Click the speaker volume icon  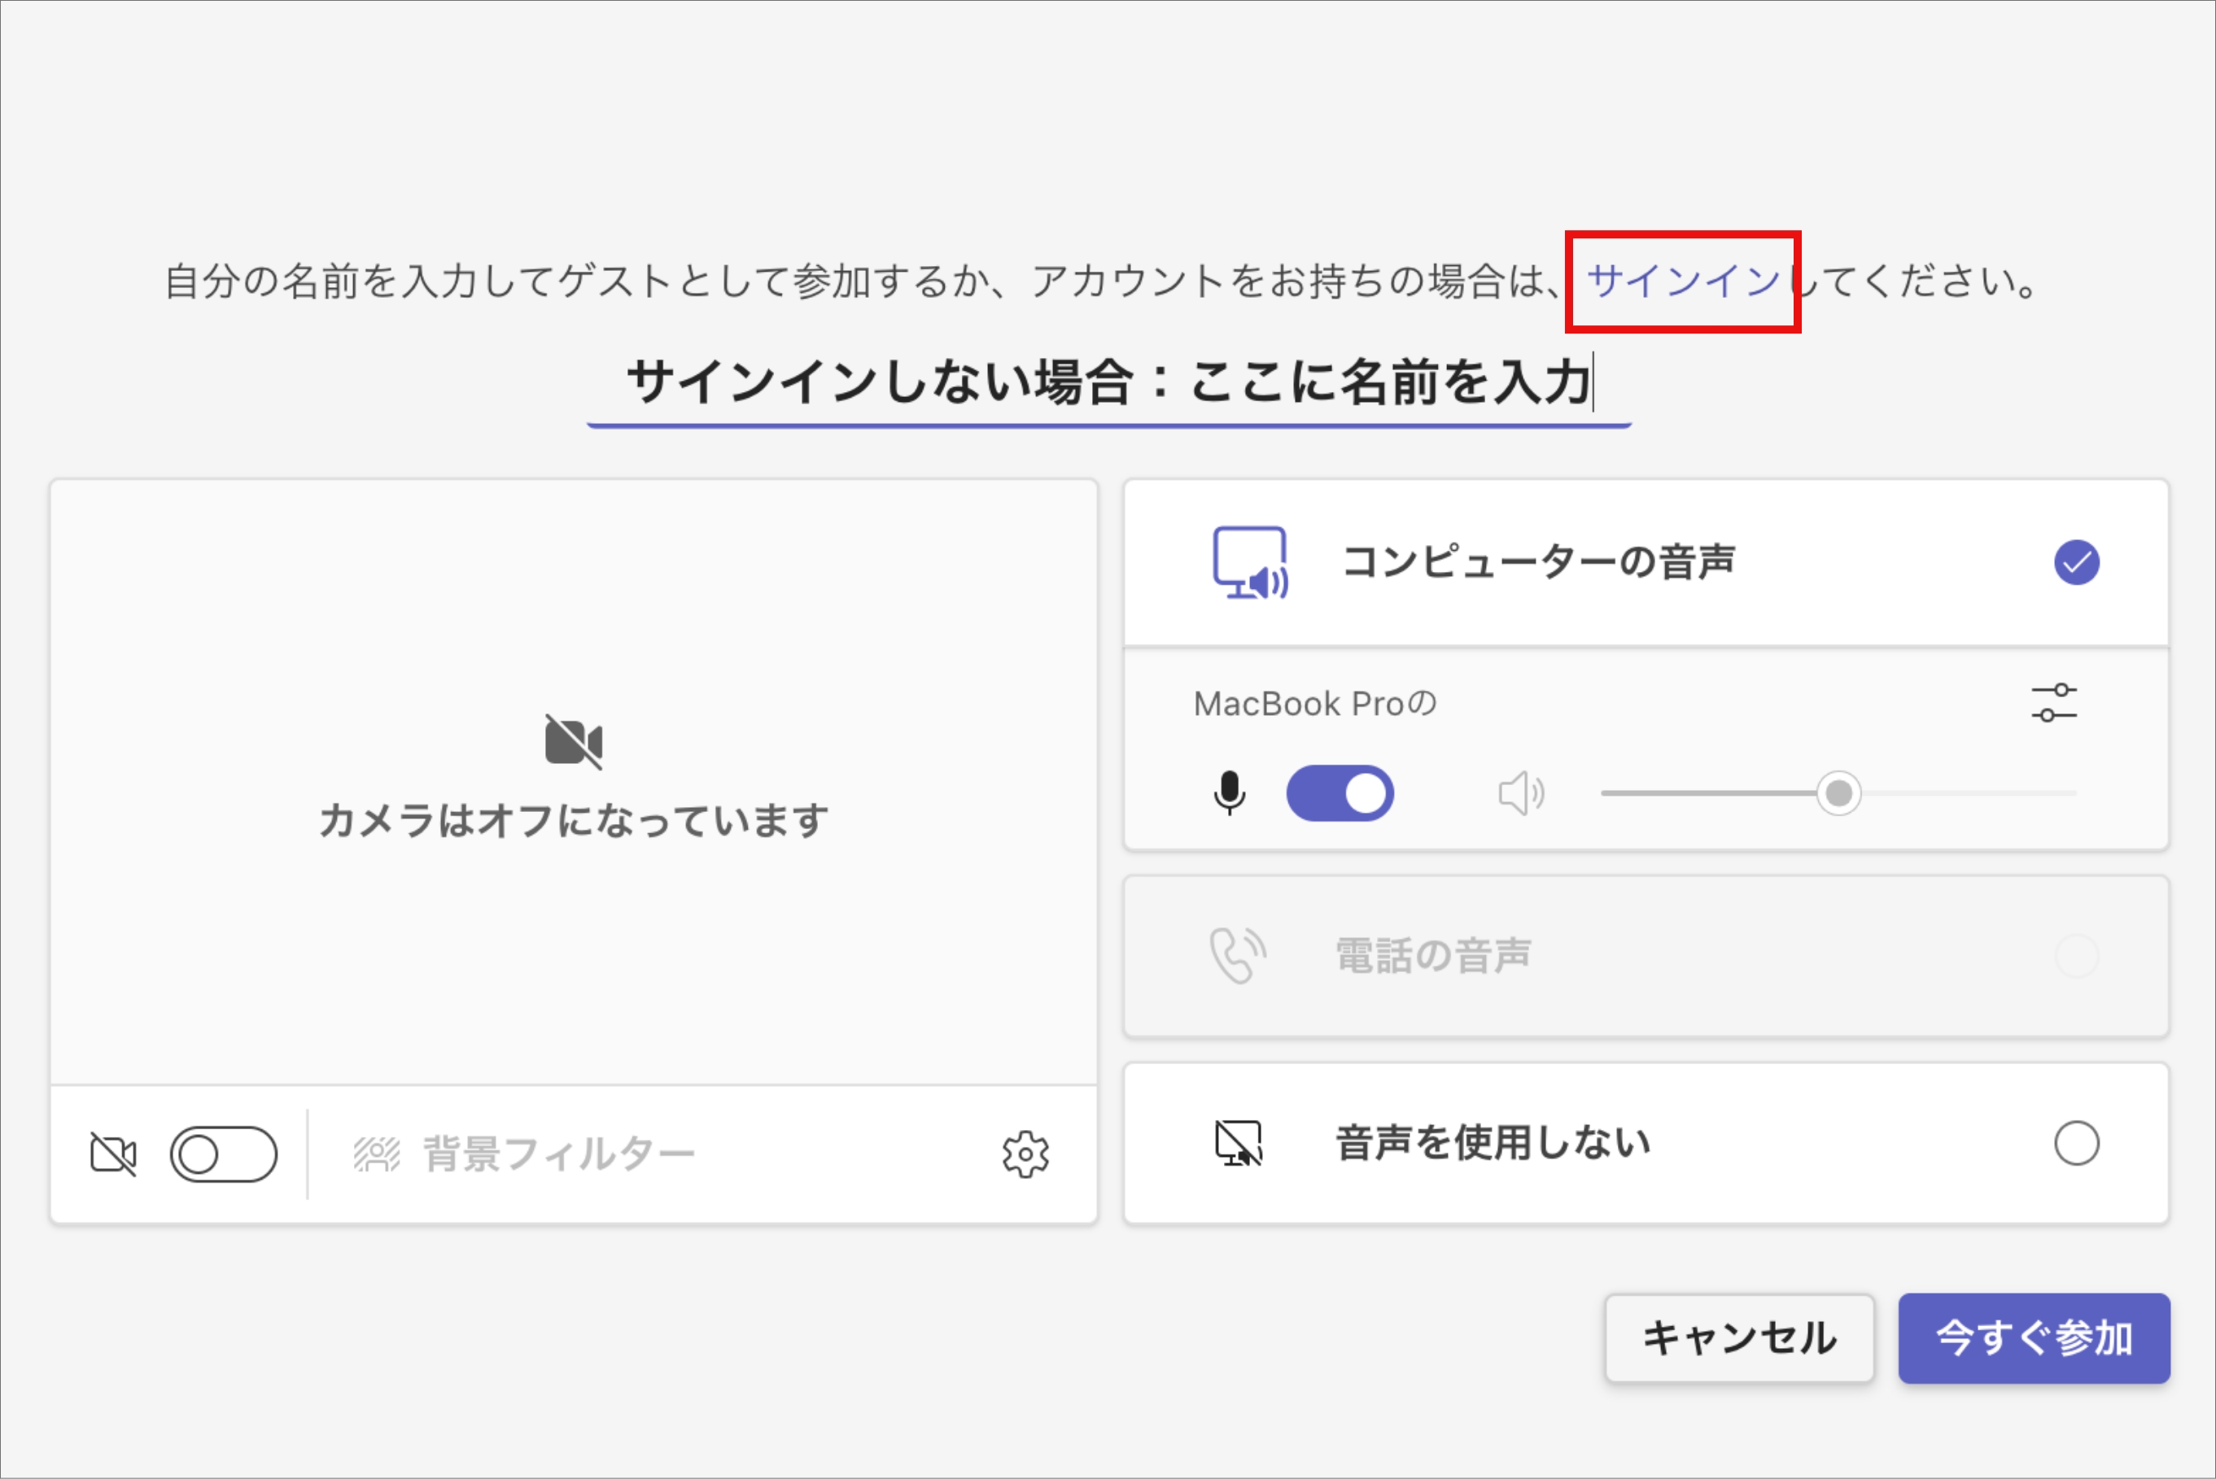pos(1519,793)
